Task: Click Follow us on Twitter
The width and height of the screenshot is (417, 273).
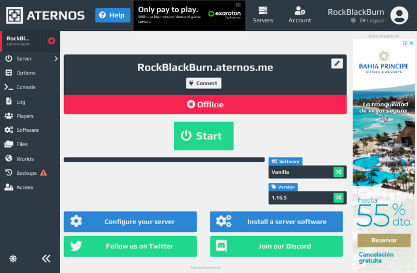Action: click(130, 246)
